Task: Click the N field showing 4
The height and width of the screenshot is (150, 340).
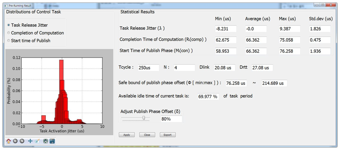Action: [x=184, y=68]
